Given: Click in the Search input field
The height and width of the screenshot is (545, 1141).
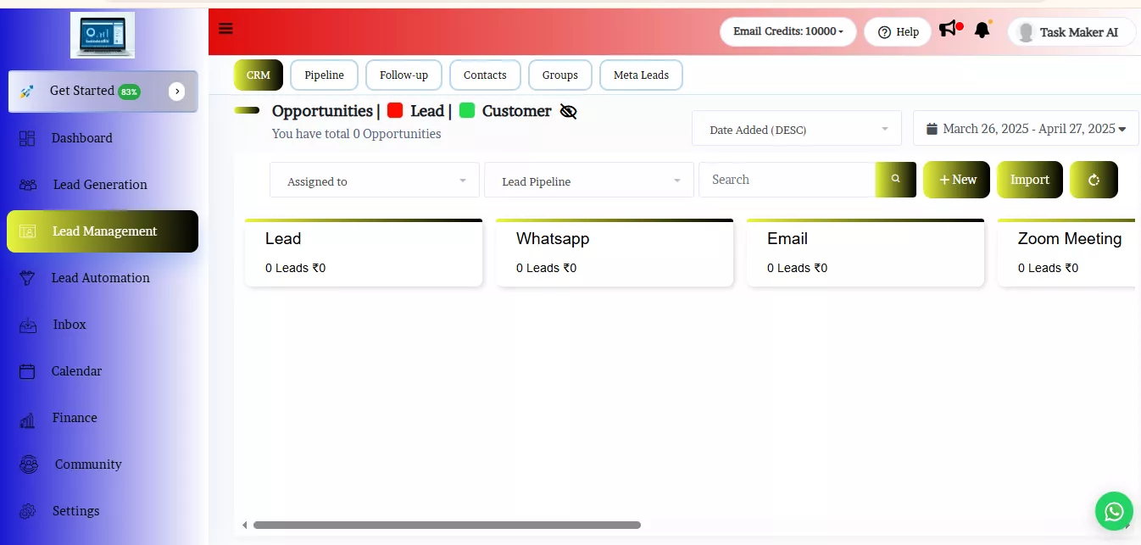Looking at the screenshot, I should click(787, 180).
